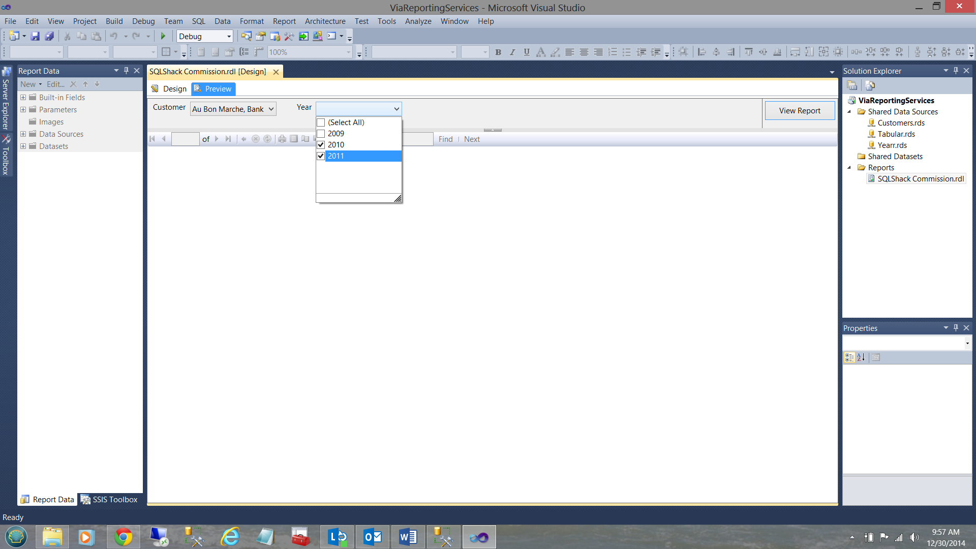976x549 pixels.
Task: Select Customers.rds in Solution Explorer
Action: [901, 123]
